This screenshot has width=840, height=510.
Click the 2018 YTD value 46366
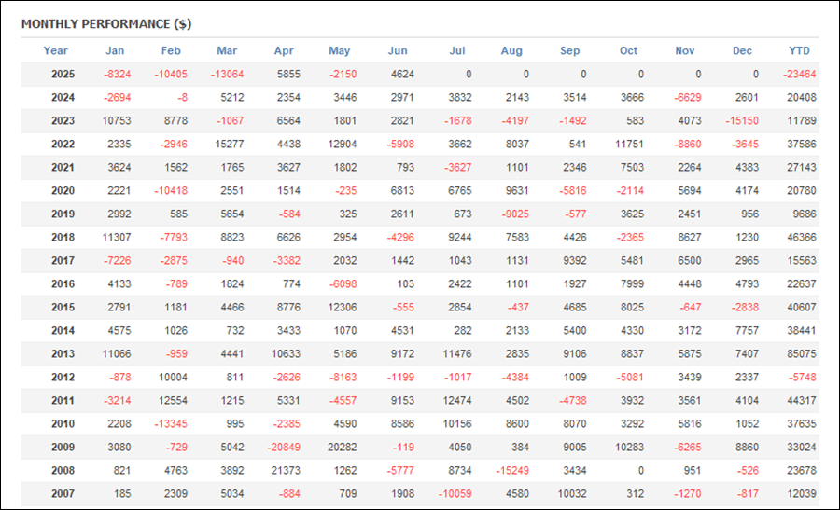click(x=802, y=237)
